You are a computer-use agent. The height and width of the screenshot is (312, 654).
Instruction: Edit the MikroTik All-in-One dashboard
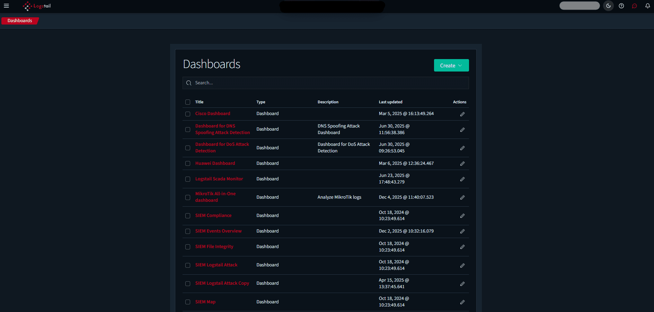click(462, 197)
